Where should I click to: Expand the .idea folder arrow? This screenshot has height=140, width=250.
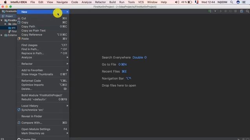coord(5,24)
